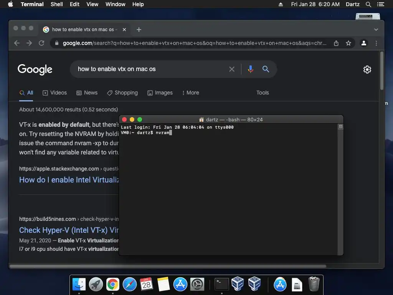The width and height of the screenshot is (393, 295).
Task: Switch to Shopping results tab
Action: pyautogui.click(x=122, y=93)
